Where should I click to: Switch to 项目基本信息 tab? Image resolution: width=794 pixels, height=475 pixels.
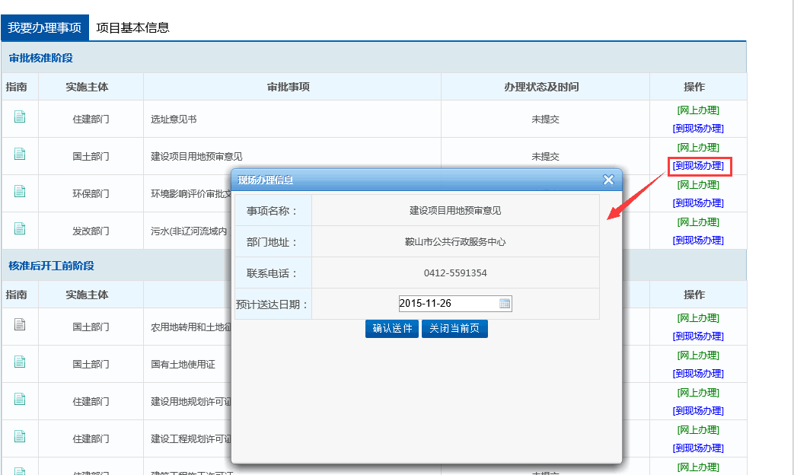[x=132, y=28]
